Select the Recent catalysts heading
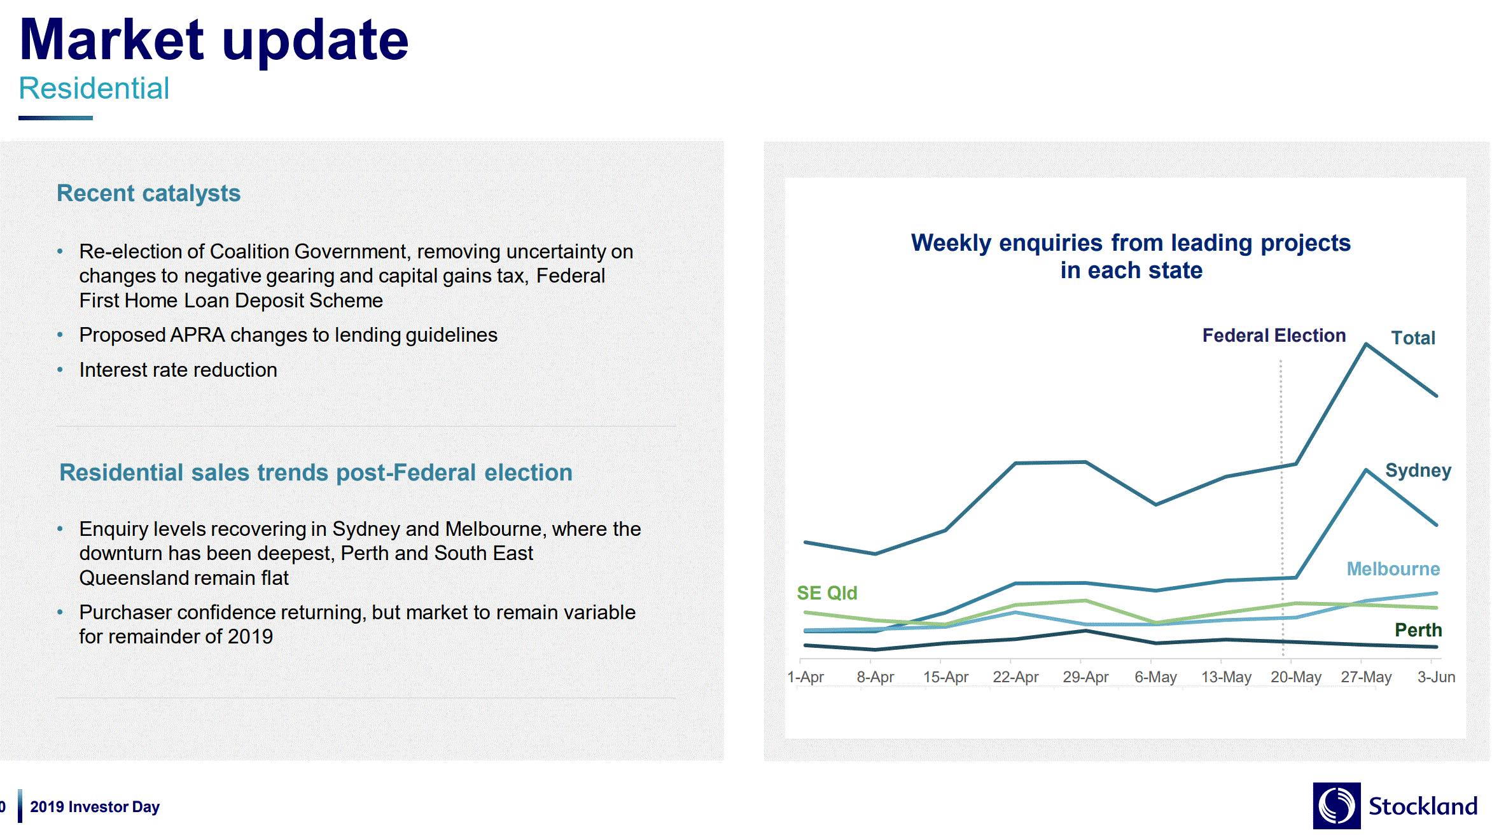Screen dimensions: 1499x835 tap(148, 193)
